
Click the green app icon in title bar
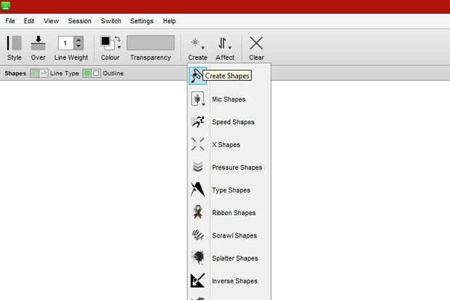click(6, 6)
